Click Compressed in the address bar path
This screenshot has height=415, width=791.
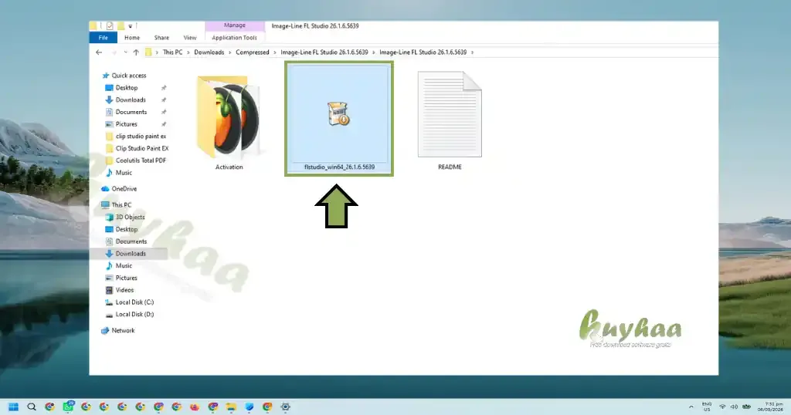253,52
